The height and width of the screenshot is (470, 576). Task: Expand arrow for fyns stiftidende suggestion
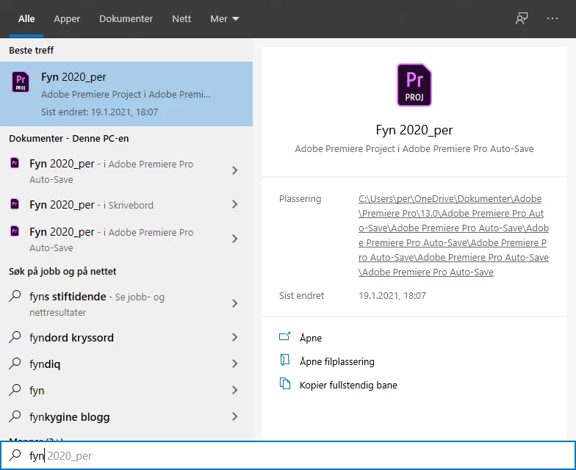coord(235,303)
